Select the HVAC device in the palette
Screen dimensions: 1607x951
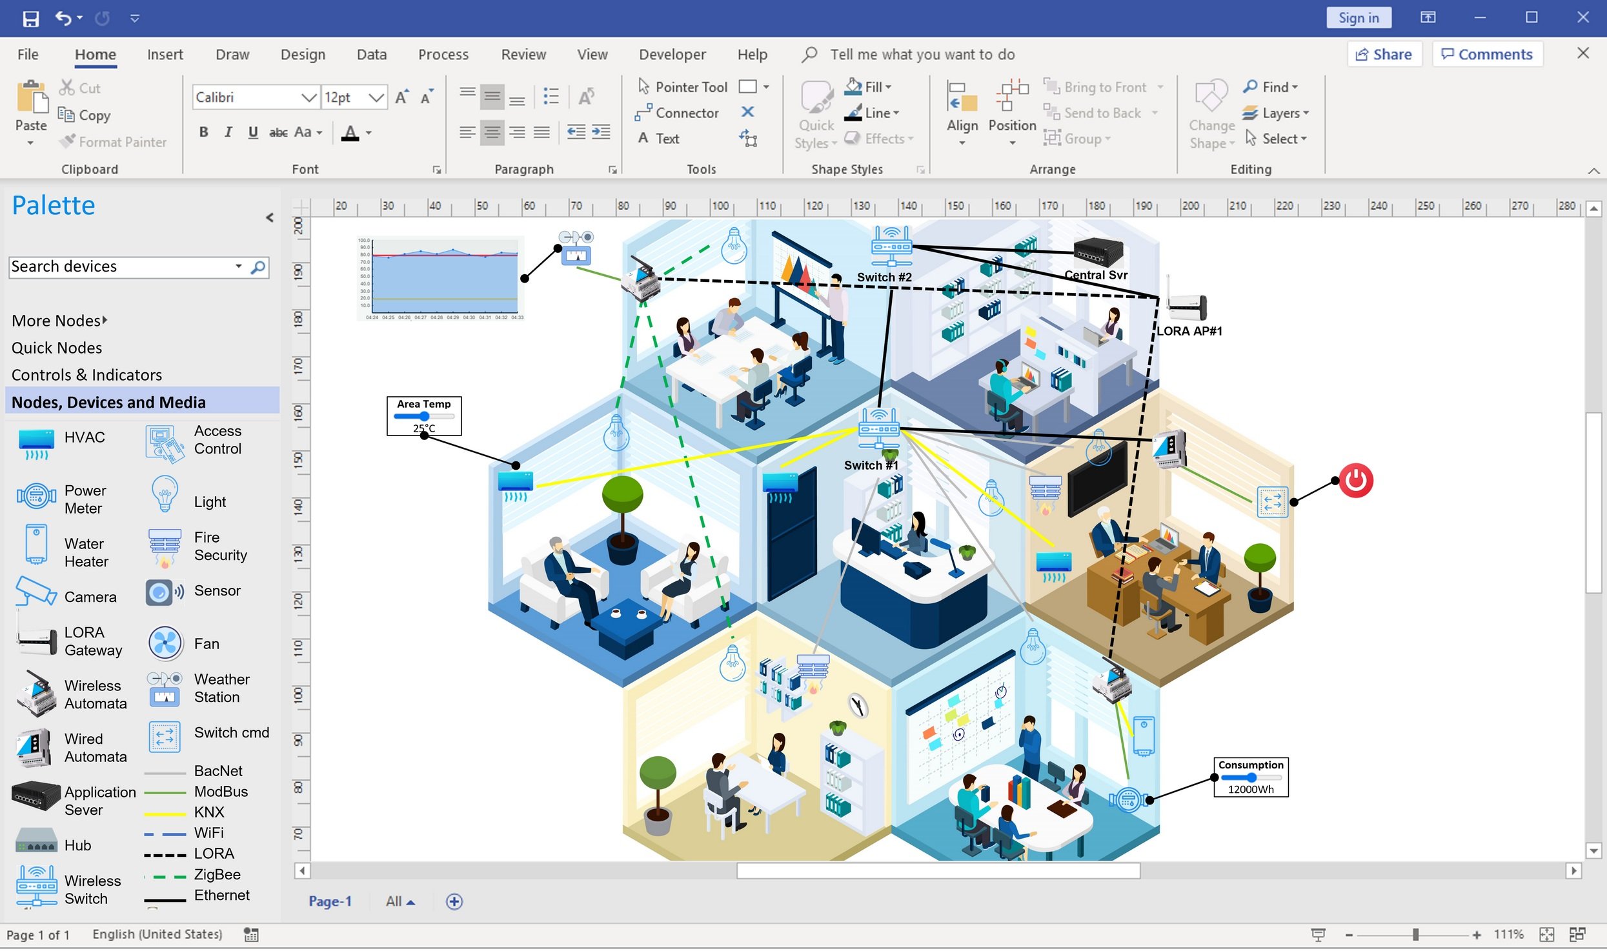coord(37,444)
